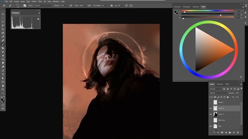This screenshot has width=248, height=139.
Task: Open the brush settings panel toggle
Action: point(25,6)
